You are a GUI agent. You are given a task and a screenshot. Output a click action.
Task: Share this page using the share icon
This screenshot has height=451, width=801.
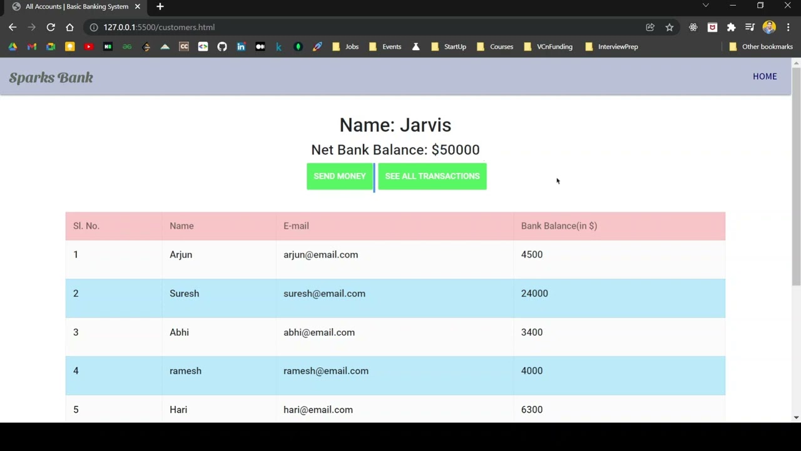click(x=650, y=27)
